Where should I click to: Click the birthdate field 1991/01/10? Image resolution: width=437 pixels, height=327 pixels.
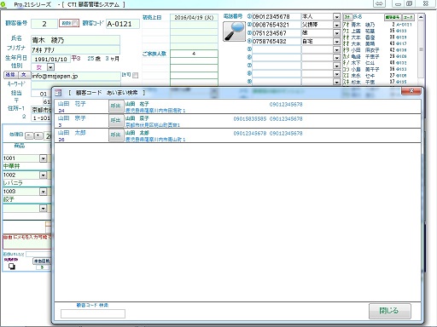[50, 59]
